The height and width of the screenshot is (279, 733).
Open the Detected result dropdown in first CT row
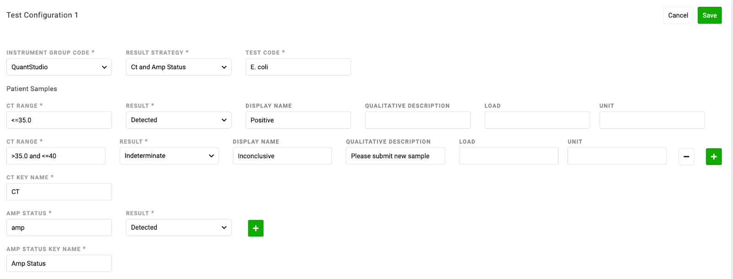pyautogui.click(x=179, y=120)
